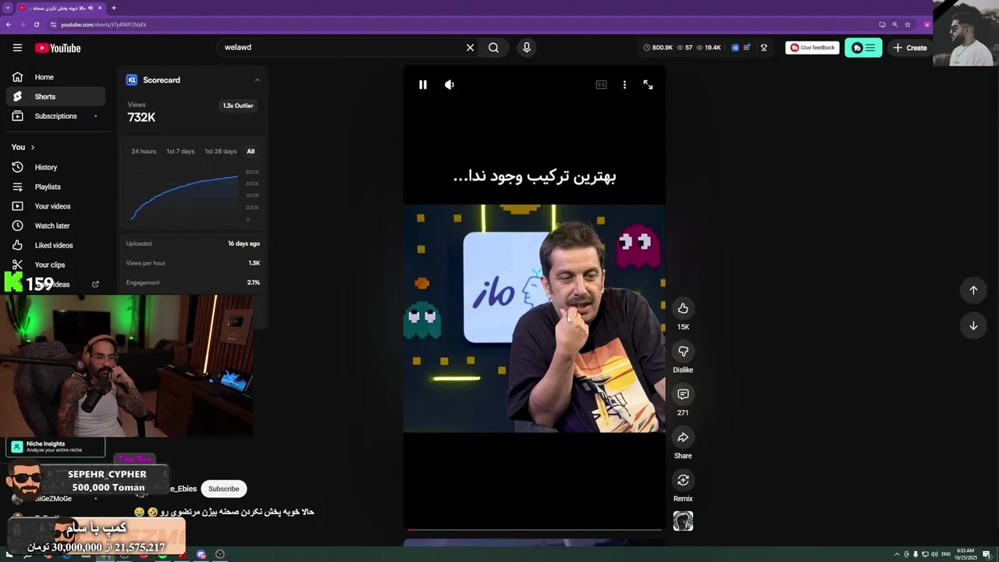Dislike this Short
This screenshot has width=999, height=562.
tap(683, 351)
